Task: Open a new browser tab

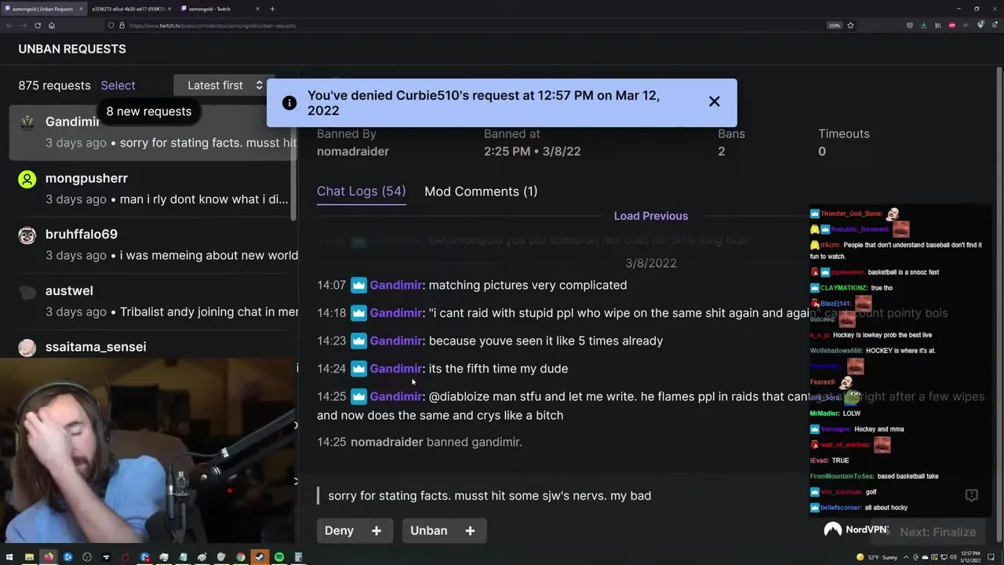Action: (272, 9)
